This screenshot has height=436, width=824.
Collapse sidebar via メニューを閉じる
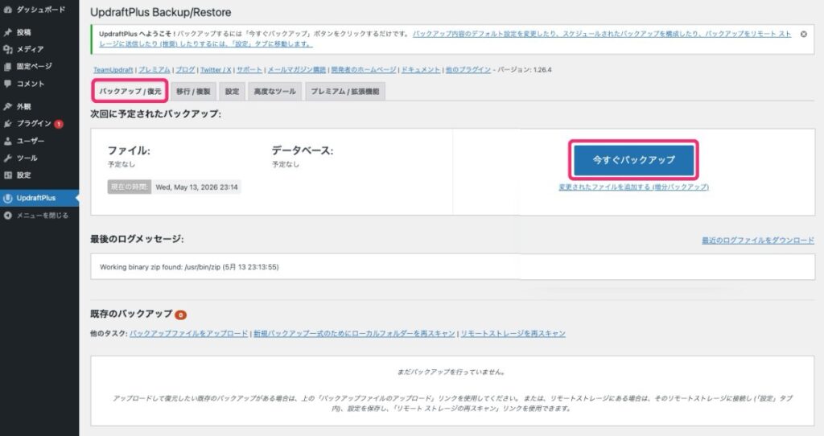(x=39, y=216)
